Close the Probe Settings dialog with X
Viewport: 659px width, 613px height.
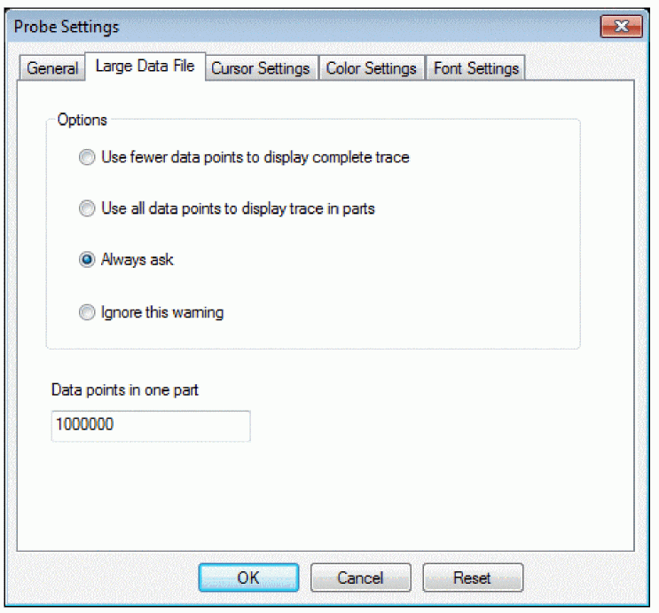[621, 27]
